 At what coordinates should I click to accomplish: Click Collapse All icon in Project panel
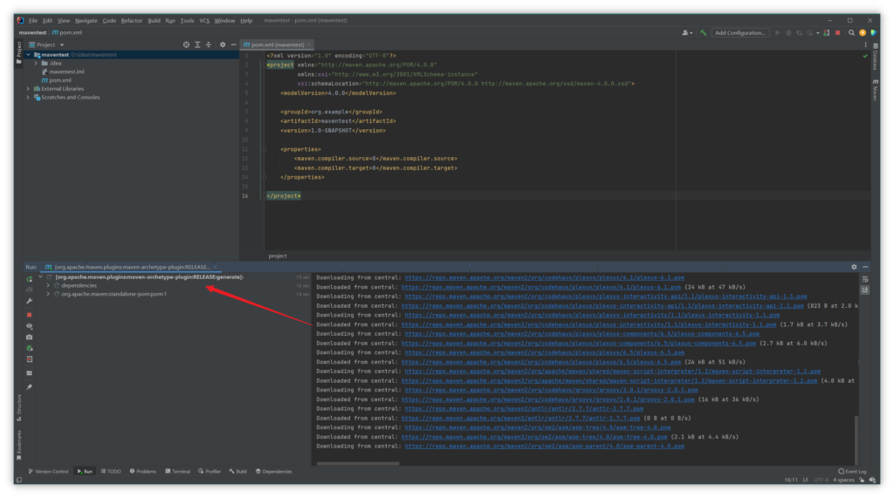[x=209, y=44]
